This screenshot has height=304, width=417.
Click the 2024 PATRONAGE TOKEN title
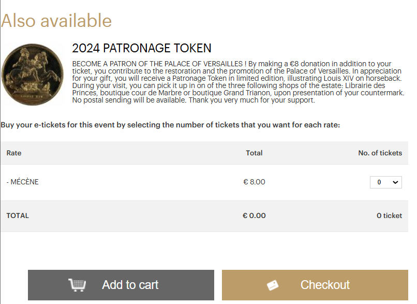141,48
